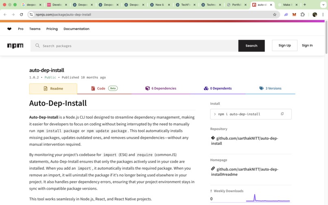Open the MetaMask fox extension
The image size is (328, 205).
[x=294, y=14]
